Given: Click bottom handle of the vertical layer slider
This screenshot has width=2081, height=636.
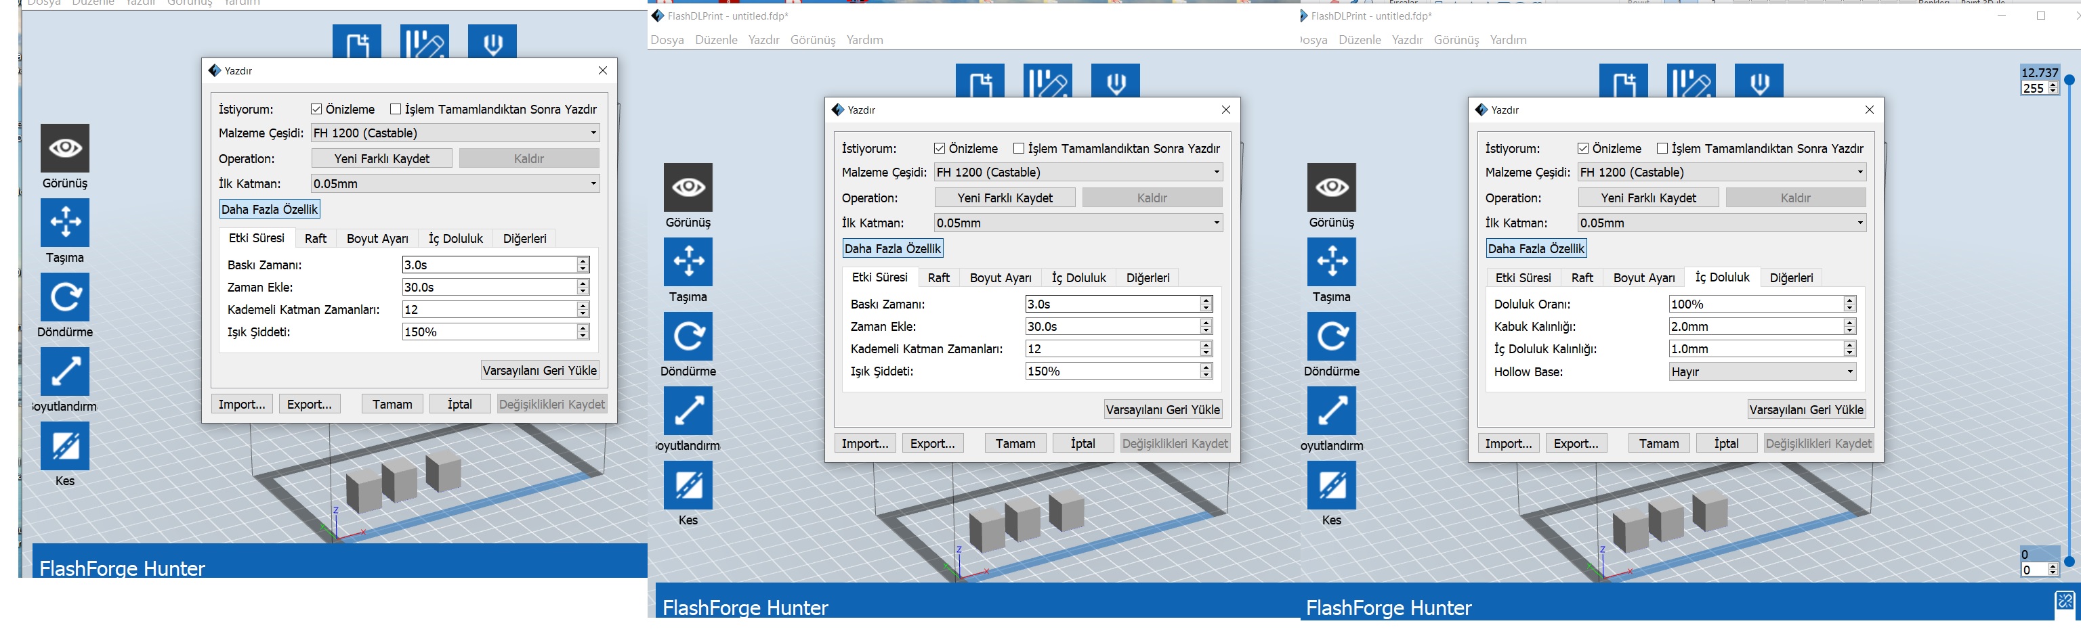Looking at the screenshot, I should pyautogui.click(x=2069, y=561).
